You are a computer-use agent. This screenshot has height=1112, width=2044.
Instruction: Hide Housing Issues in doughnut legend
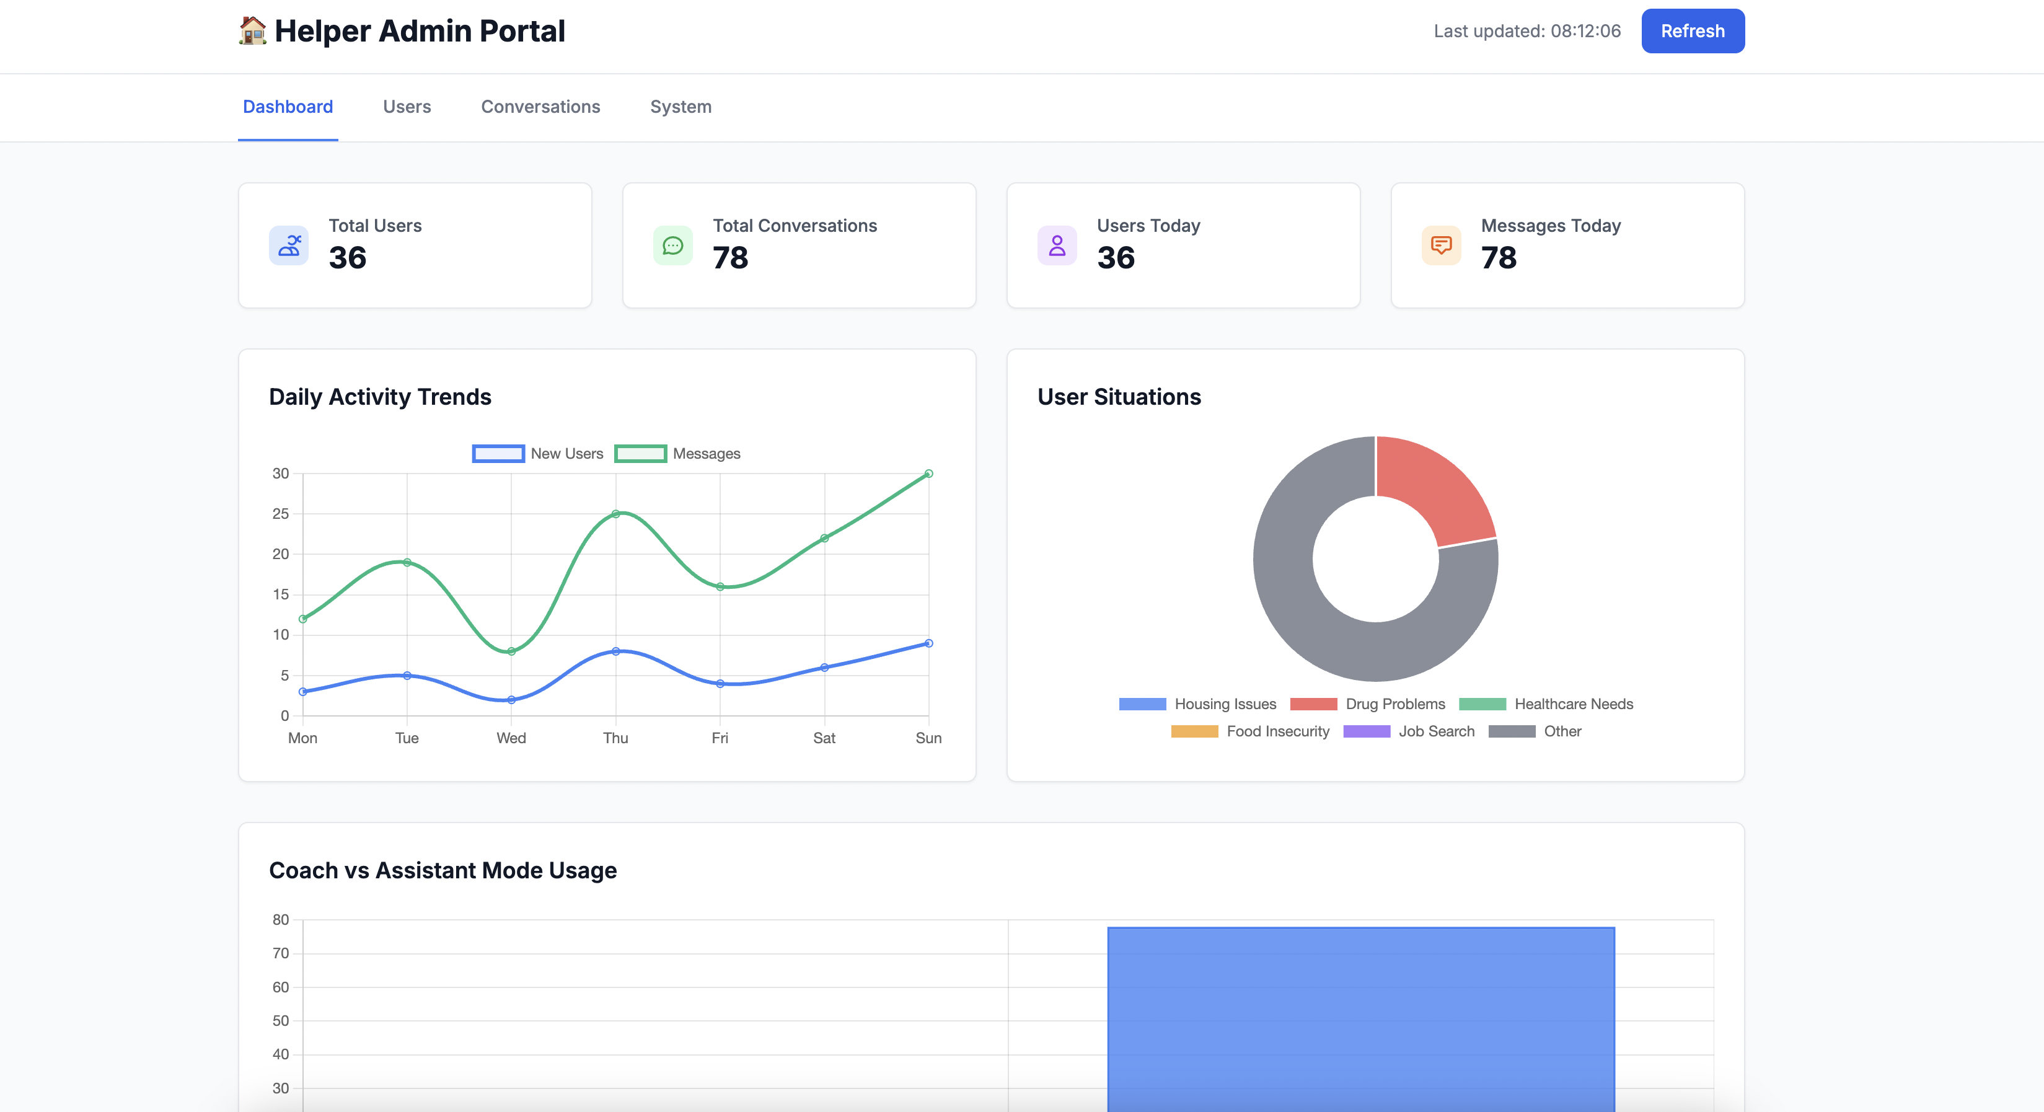[1197, 704]
